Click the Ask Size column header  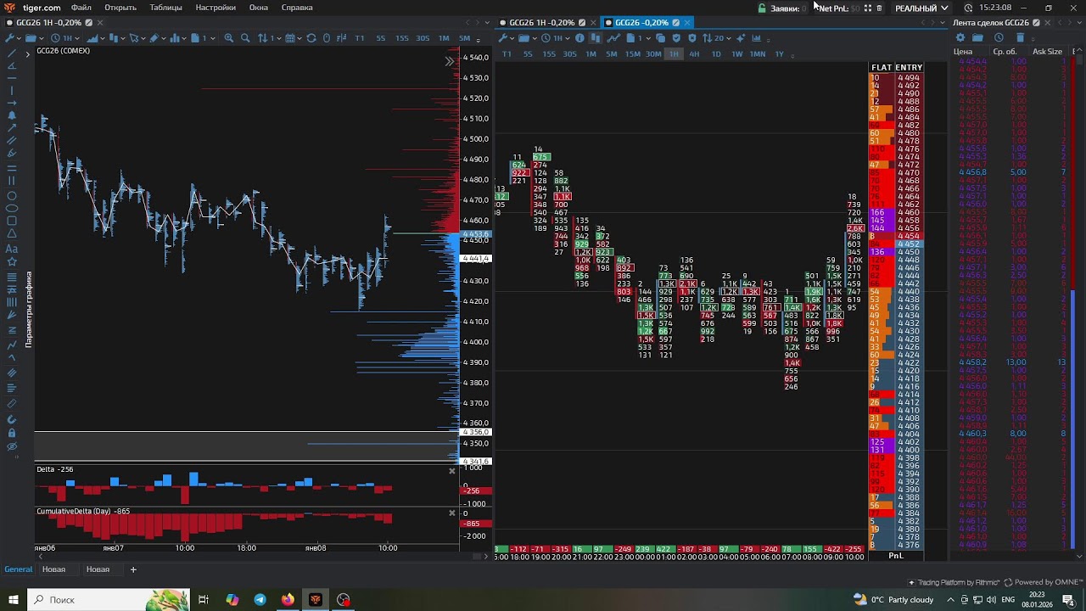point(1047,52)
